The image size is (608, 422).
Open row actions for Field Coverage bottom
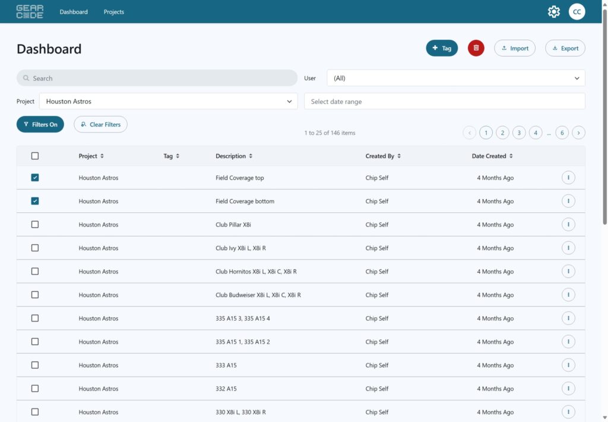pyautogui.click(x=568, y=201)
